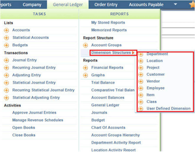Screen dimensions: 195x152
Task: Click Approve Journal Entries activity
Action: point(34,113)
